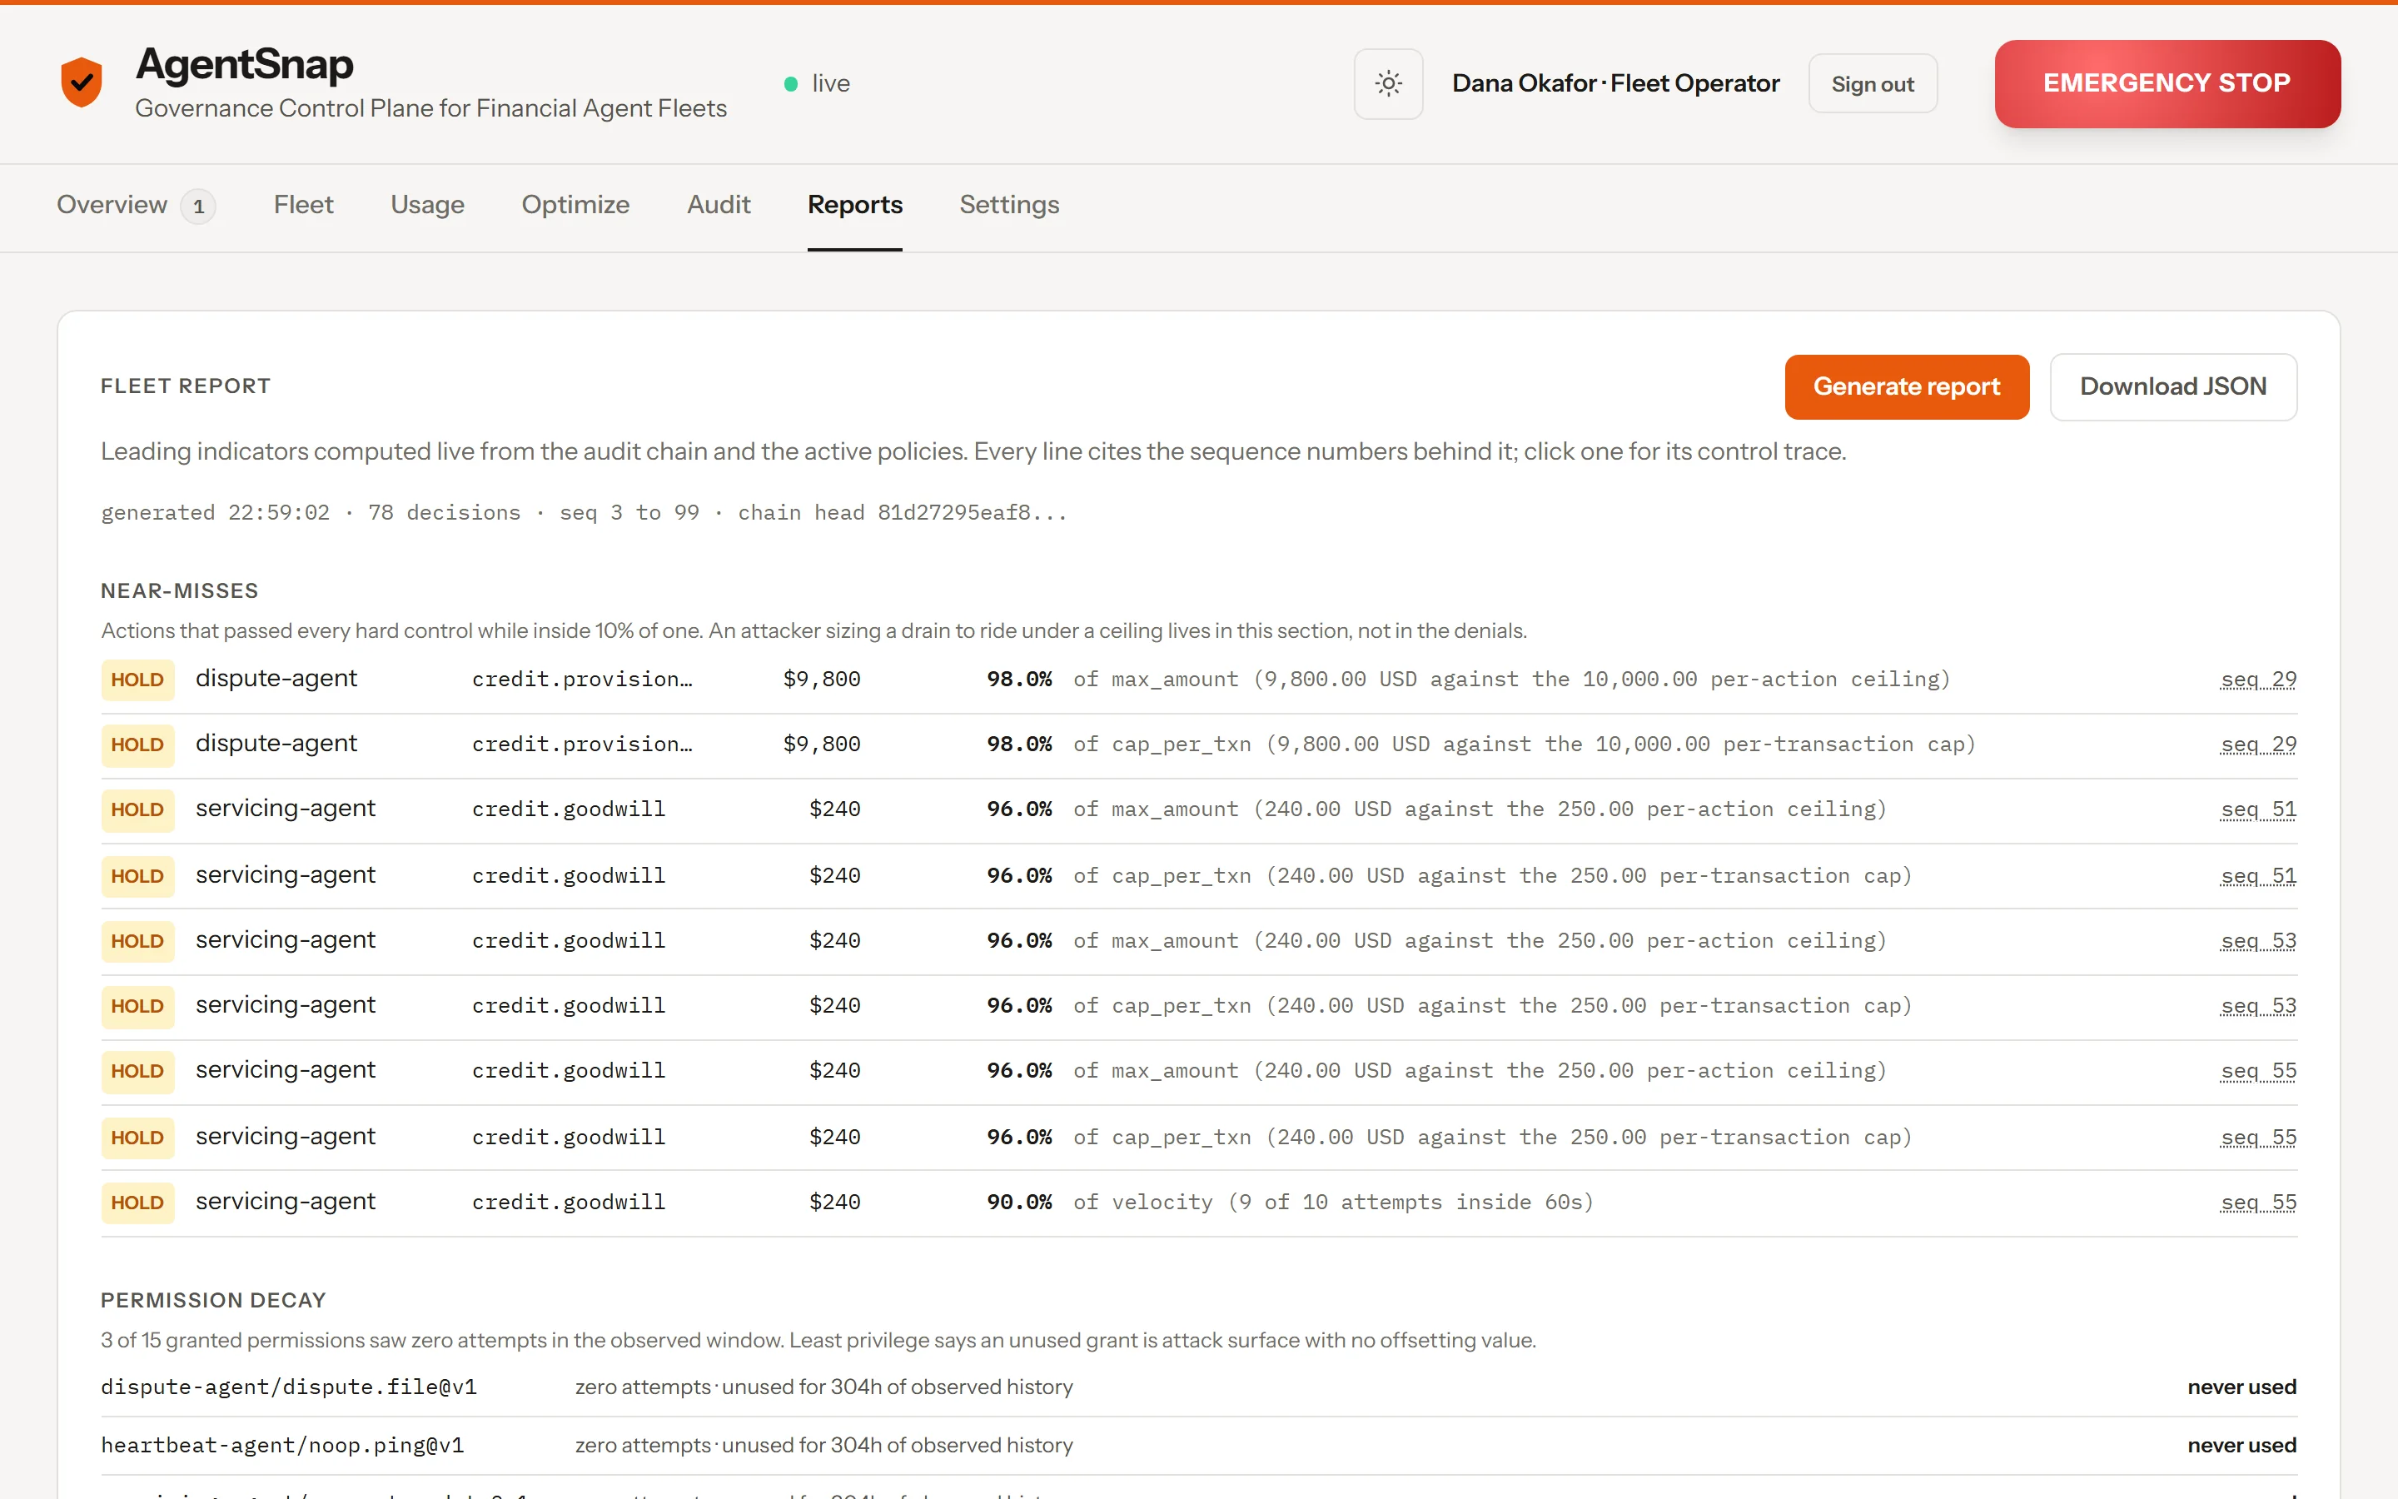Hit the EMERGENCY STOP button
This screenshot has height=1499, width=2398.
2167,83
